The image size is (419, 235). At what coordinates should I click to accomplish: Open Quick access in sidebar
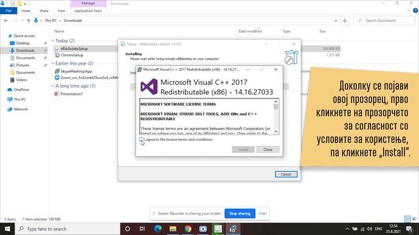tap(24, 36)
